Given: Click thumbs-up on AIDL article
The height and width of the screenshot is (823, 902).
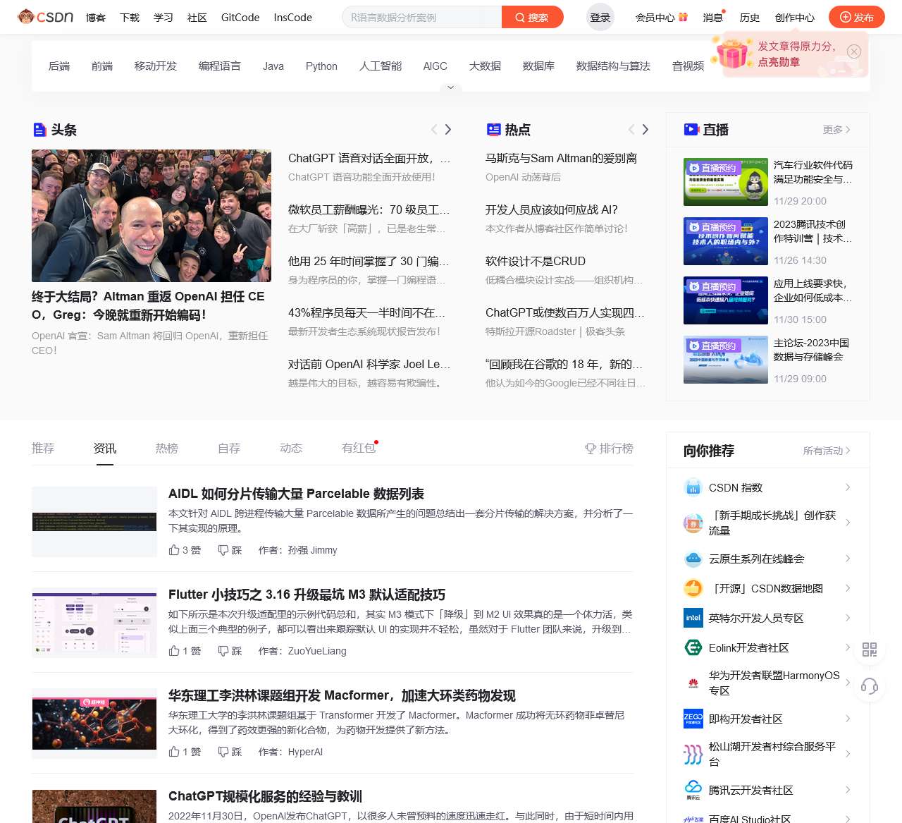Looking at the screenshot, I should (x=174, y=550).
